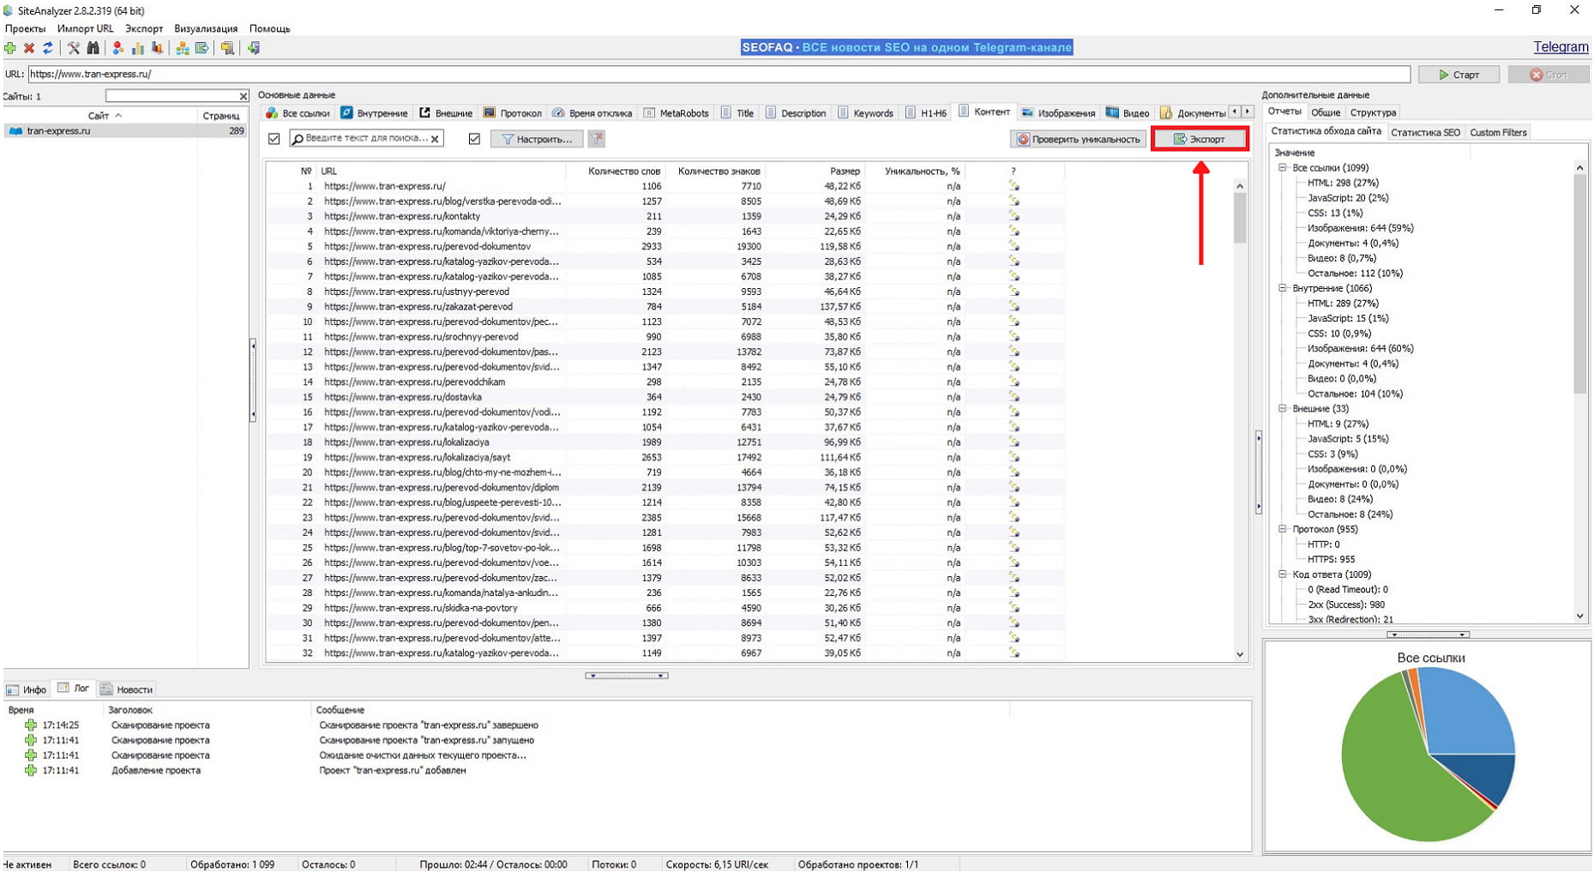
Task: Click the splitter handle below the content table
Action: point(626,676)
